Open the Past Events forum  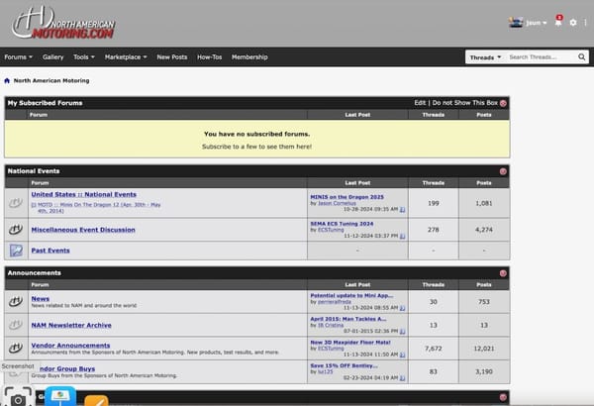click(50, 251)
